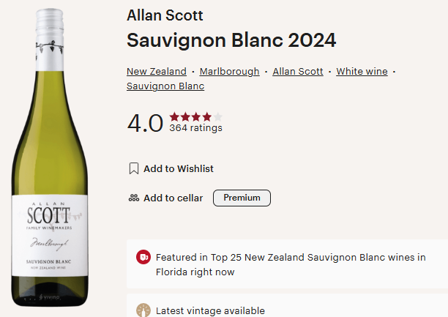Open the 364 ratings link
This screenshot has width=448, height=317.
click(x=195, y=128)
